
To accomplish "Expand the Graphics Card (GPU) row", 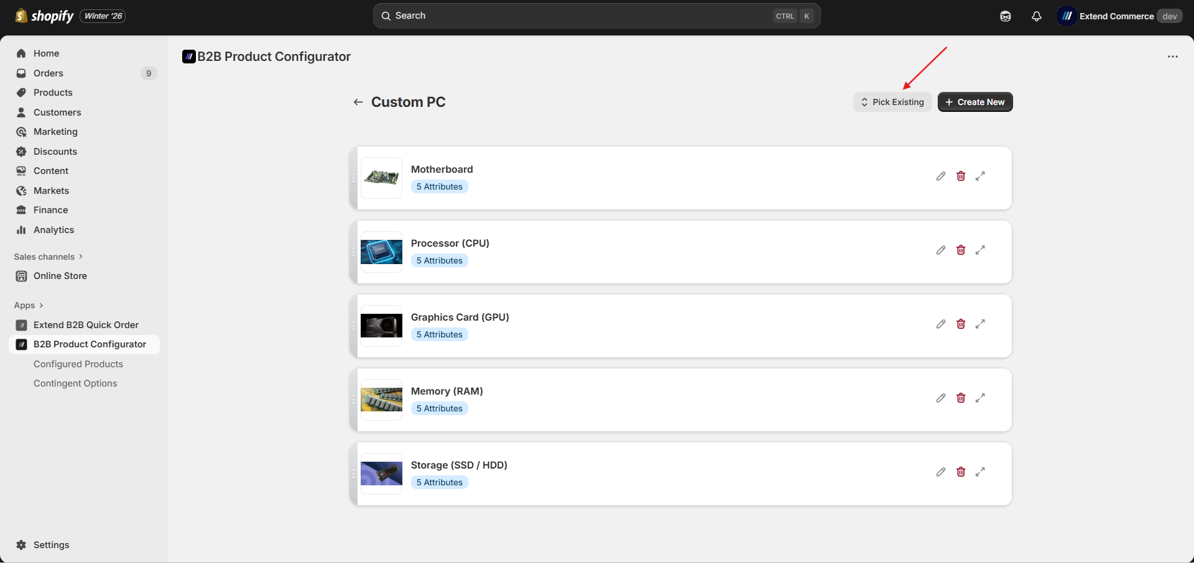I will (980, 324).
